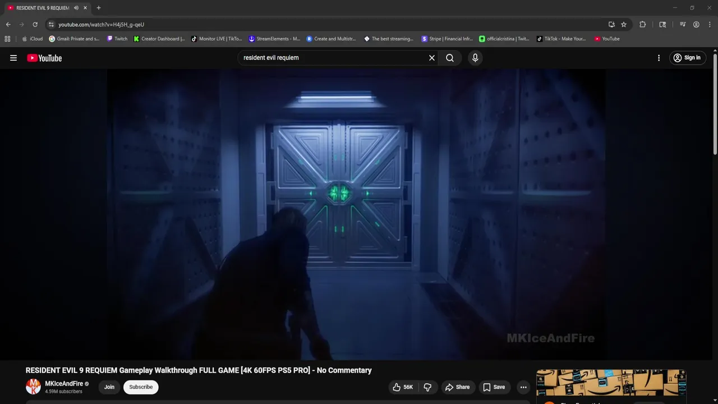
Task: Open The best streaming bookmark
Action: (x=389, y=39)
